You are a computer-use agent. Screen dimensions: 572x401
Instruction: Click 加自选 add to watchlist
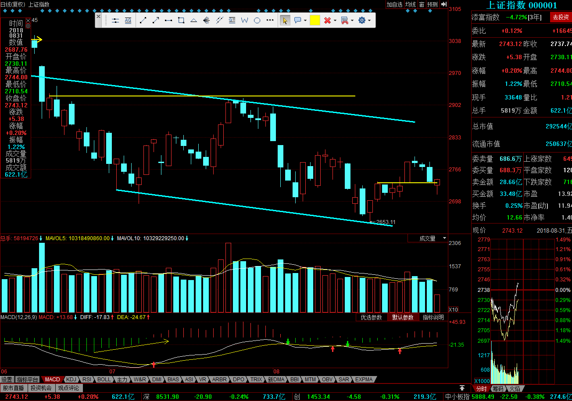point(394,4)
